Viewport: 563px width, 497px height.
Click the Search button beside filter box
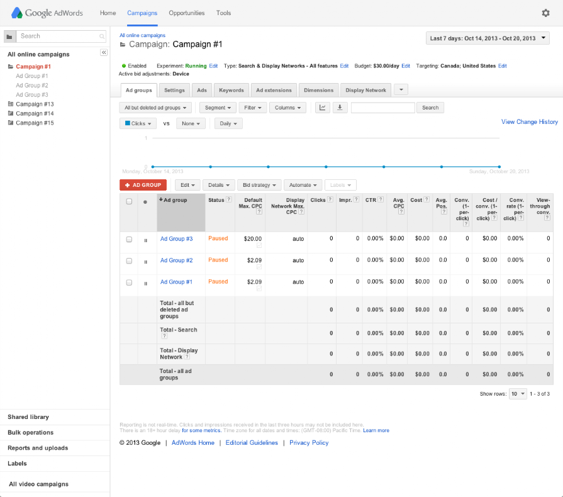(430, 108)
